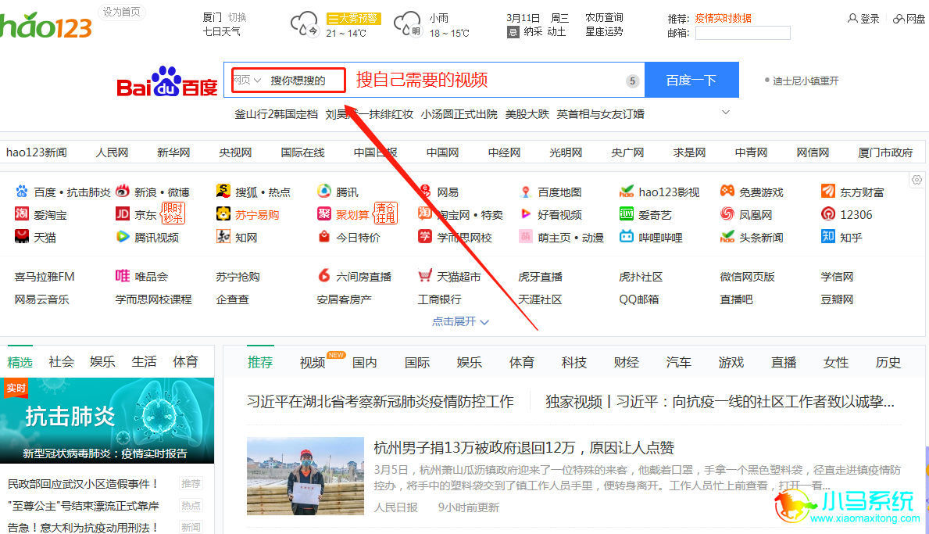Click the 知乎 icon
The width and height of the screenshot is (929, 534).
coord(827,236)
